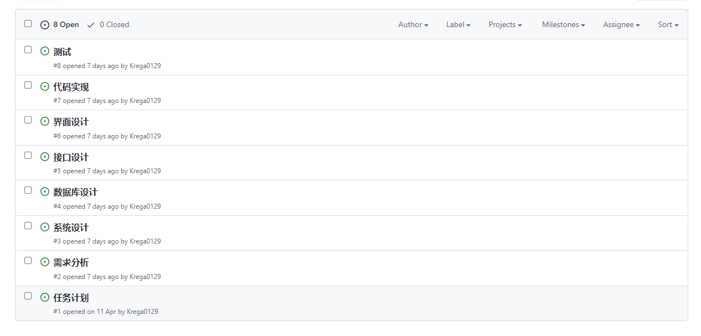Click author Krega0129 on issue #6

coord(145,136)
